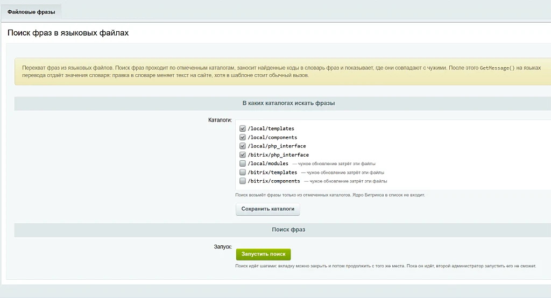Click the warning note next to /local/modules
This screenshot has width=551, height=298.
(x=334, y=164)
